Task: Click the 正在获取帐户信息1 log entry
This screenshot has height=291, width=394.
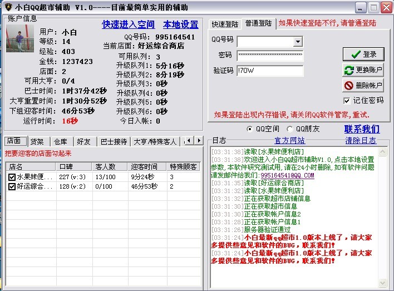Action: (272, 222)
